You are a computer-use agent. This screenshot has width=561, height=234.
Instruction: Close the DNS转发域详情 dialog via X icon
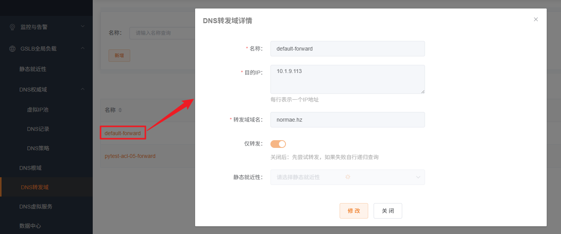(536, 19)
